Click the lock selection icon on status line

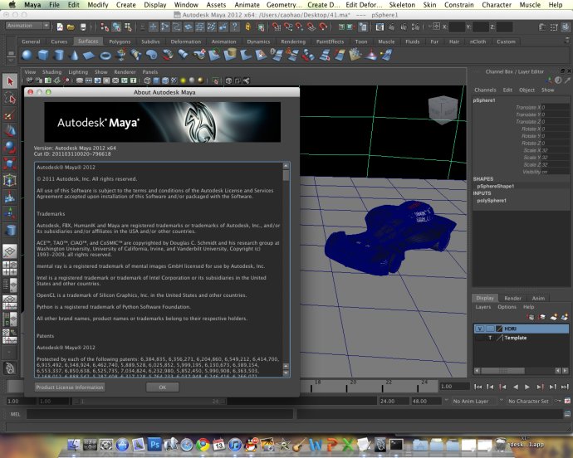tap(248, 27)
